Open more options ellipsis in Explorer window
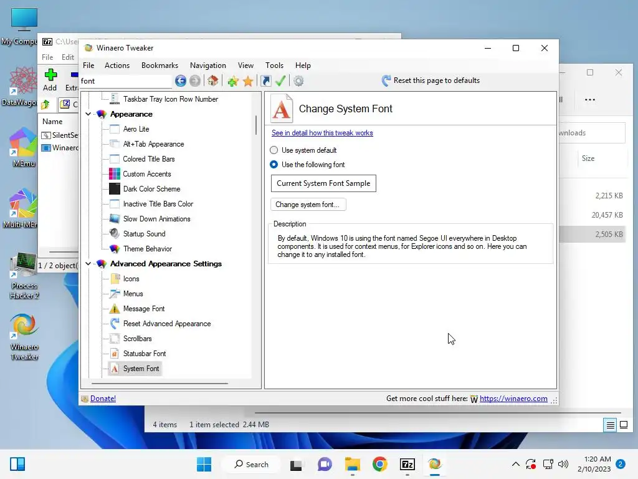Viewport: 638px width, 479px height. (589, 100)
